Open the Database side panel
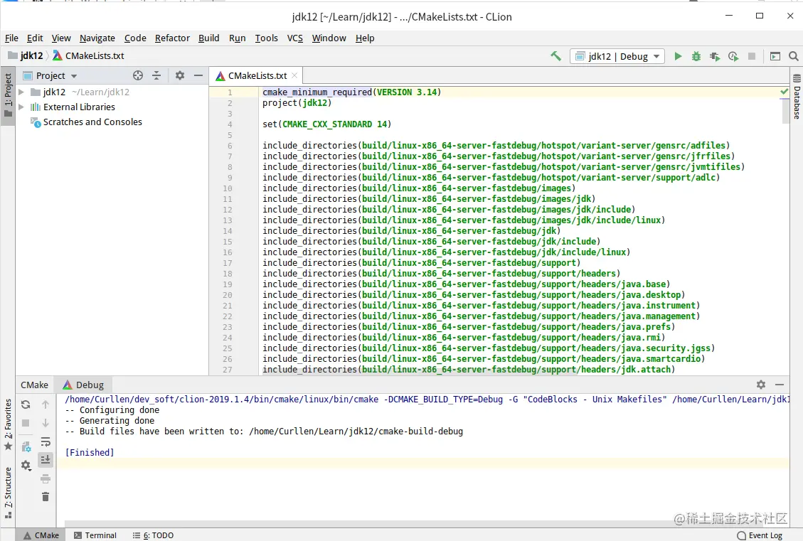The image size is (803, 541). pos(797,96)
